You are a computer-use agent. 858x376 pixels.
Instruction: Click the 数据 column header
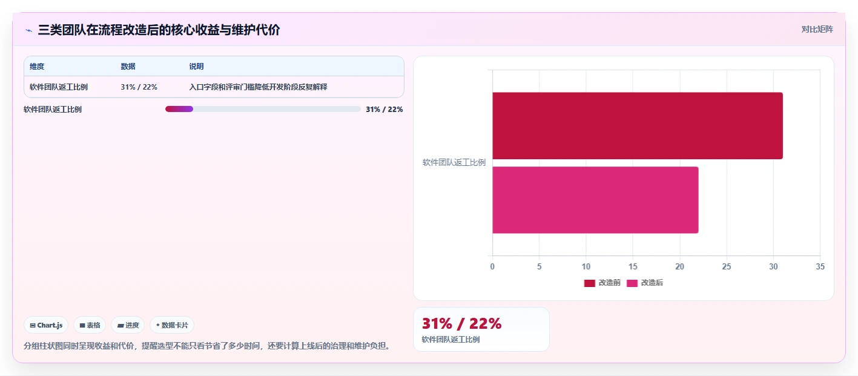[128, 67]
